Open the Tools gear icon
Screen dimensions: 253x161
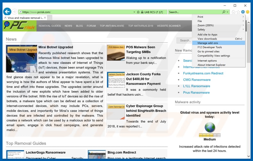click(243, 12)
